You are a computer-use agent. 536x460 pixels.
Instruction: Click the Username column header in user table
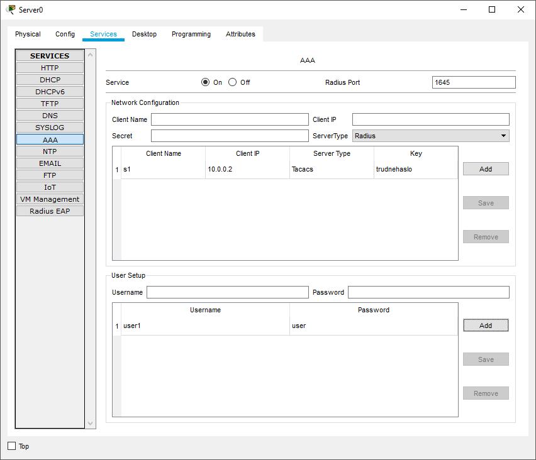click(x=205, y=310)
